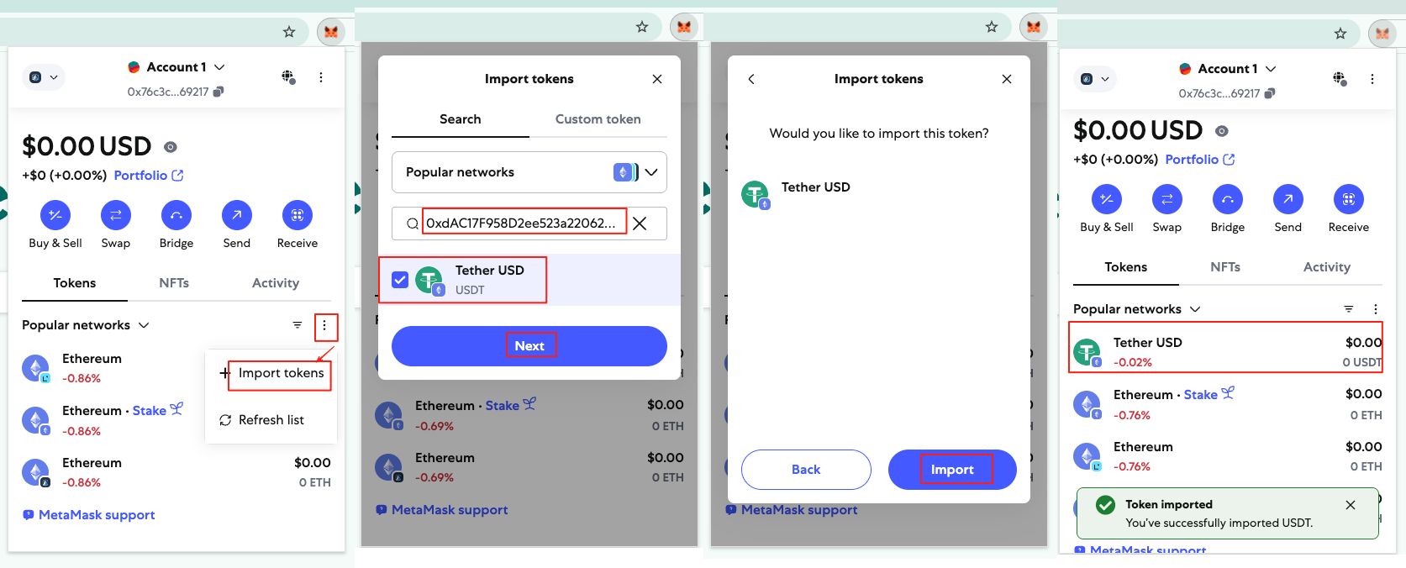Click the Receive icon in rightmost wallet
The width and height of the screenshot is (1406, 568).
1348,200
